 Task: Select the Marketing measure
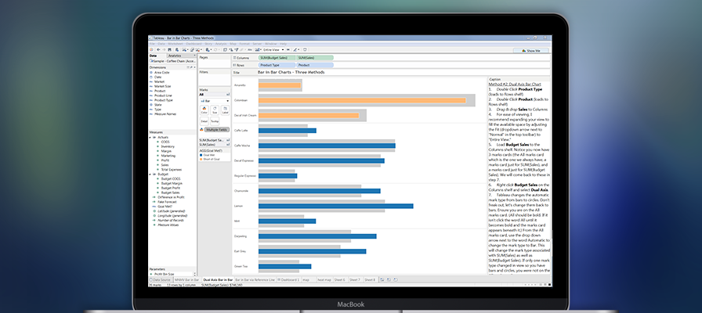168,156
